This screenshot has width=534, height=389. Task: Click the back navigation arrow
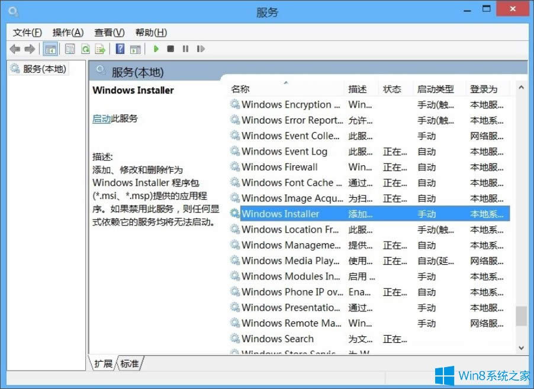click(x=15, y=49)
